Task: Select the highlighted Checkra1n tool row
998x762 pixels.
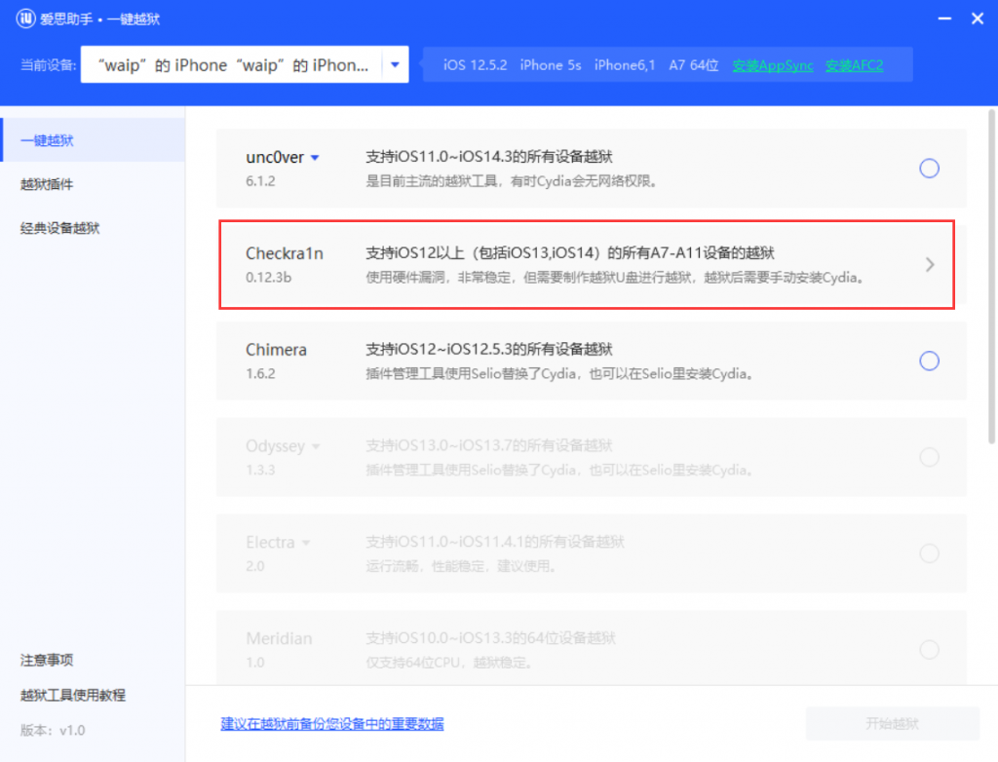Action: (x=585, y=264)
